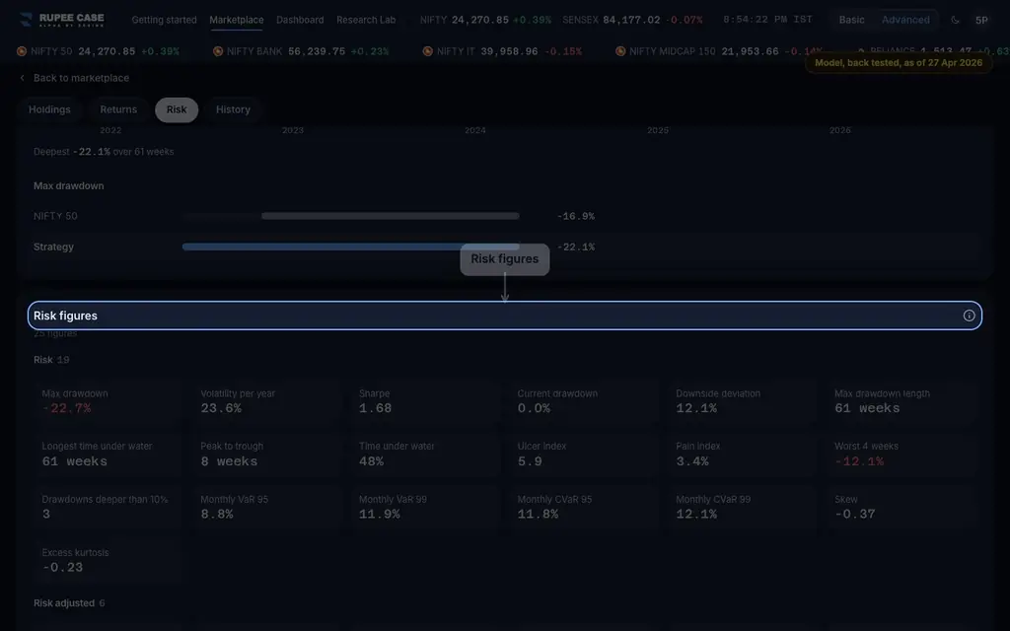Click the Risk figures section header
Image resolution: width=1010 pixels, height=631 pixels.
point(505,315)
